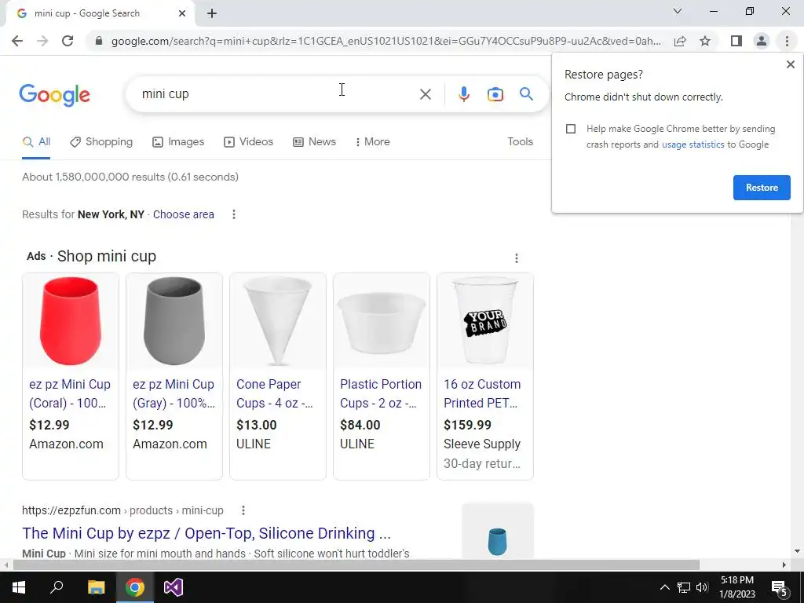Image resolution: width=804 pixels, height=603 pixels.
Task: Click the magnifier search button
Action: pyautogui.click(x=526, y=94)
